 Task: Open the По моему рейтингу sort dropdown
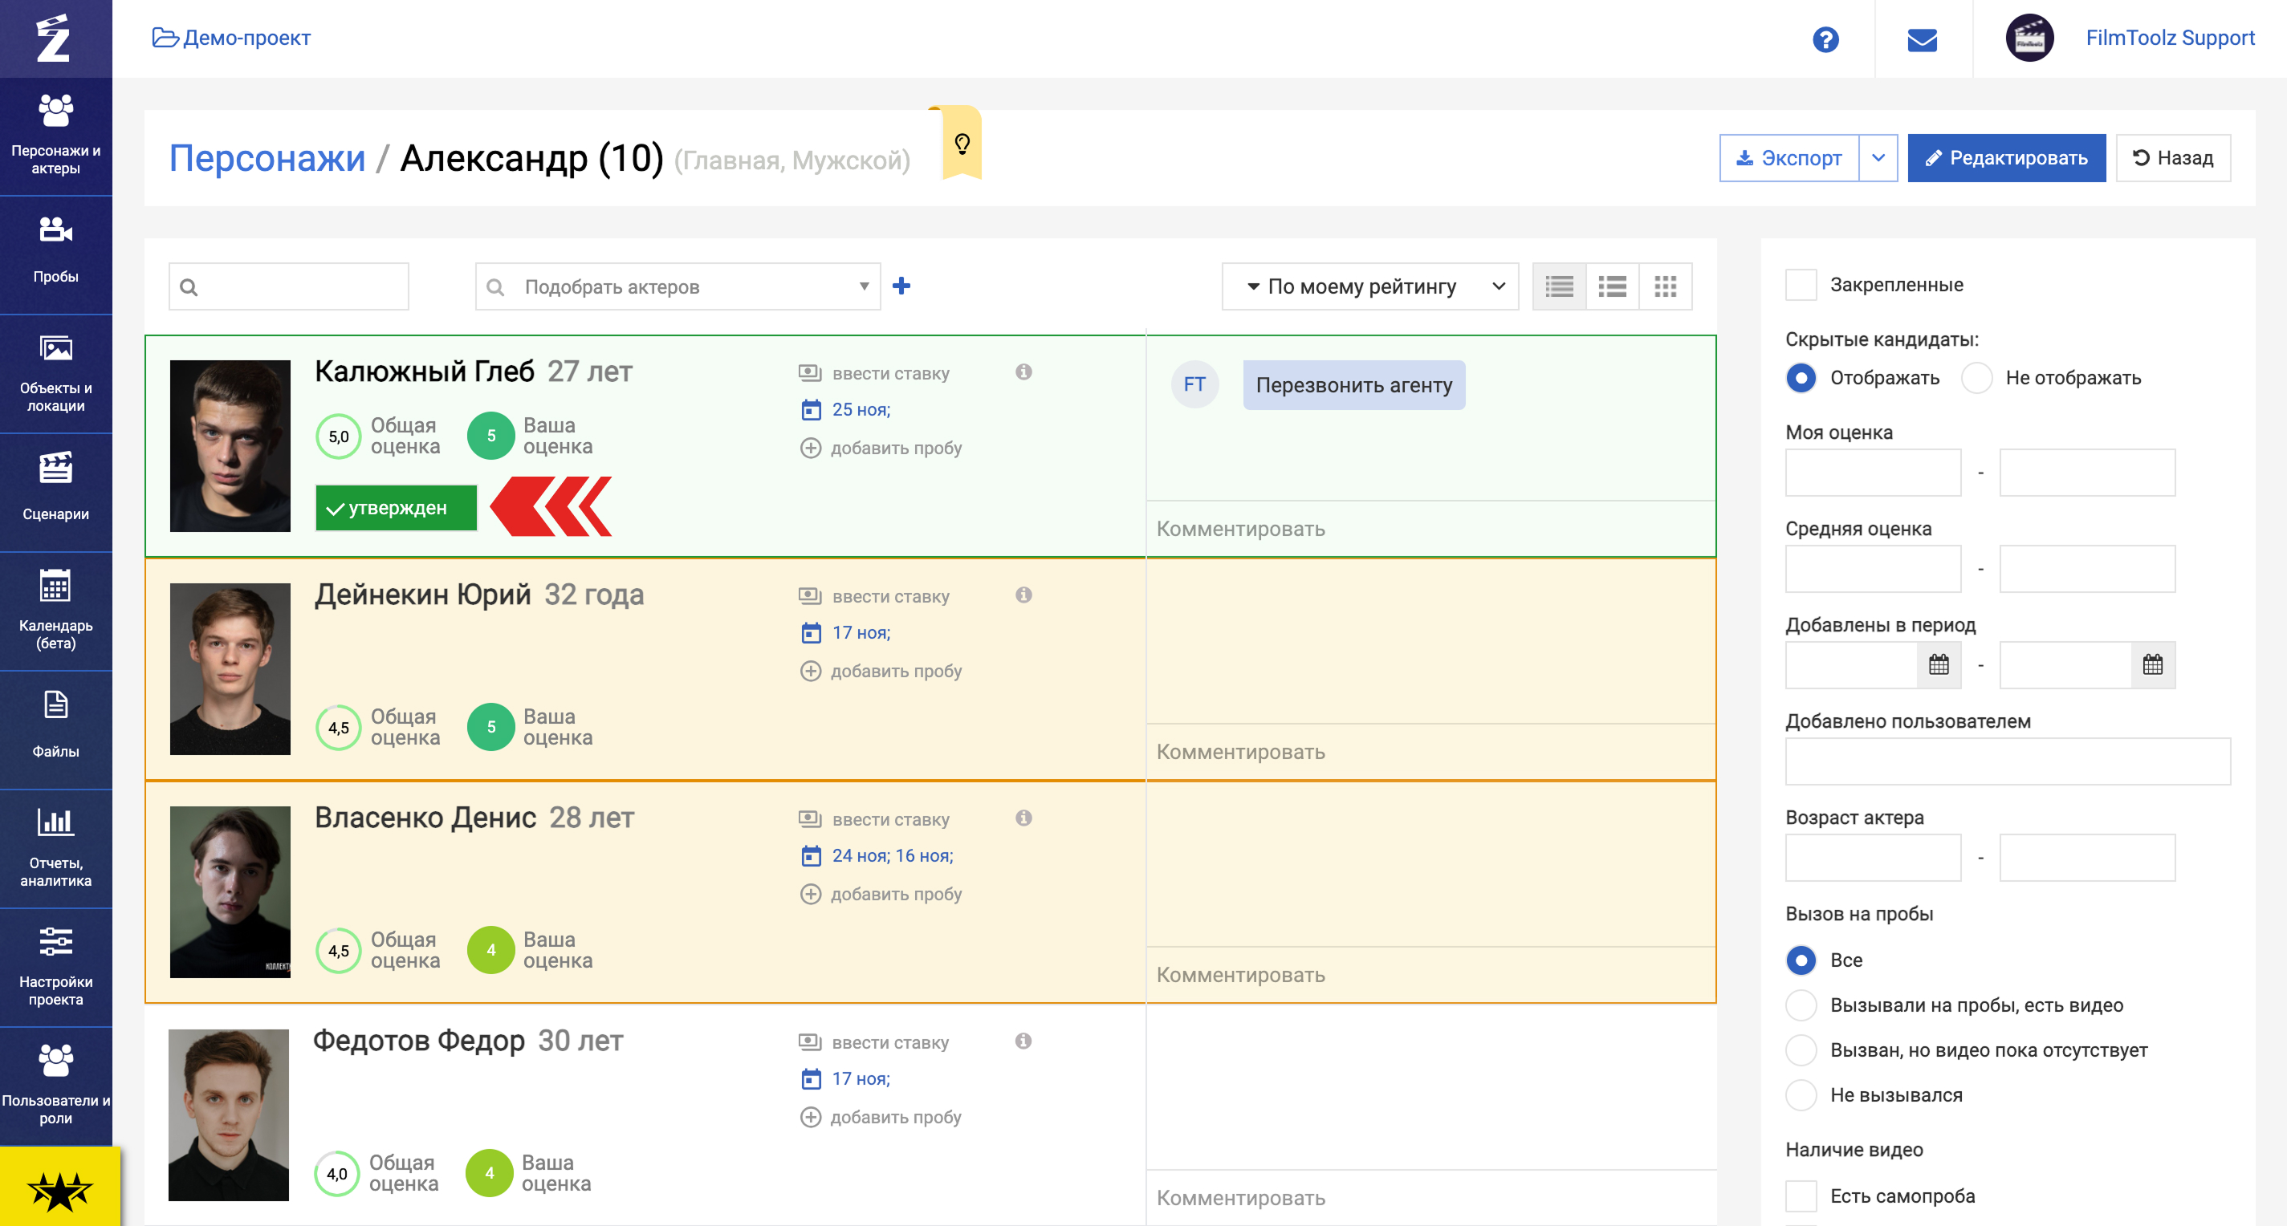(1370, 286)
